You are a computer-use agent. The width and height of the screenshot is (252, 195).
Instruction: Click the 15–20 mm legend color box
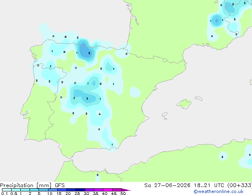click(62, 190)
